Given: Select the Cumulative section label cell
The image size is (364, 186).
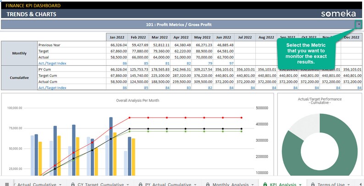Looking at the screenshot, I should pyautogui.click(x=19, y=78).
